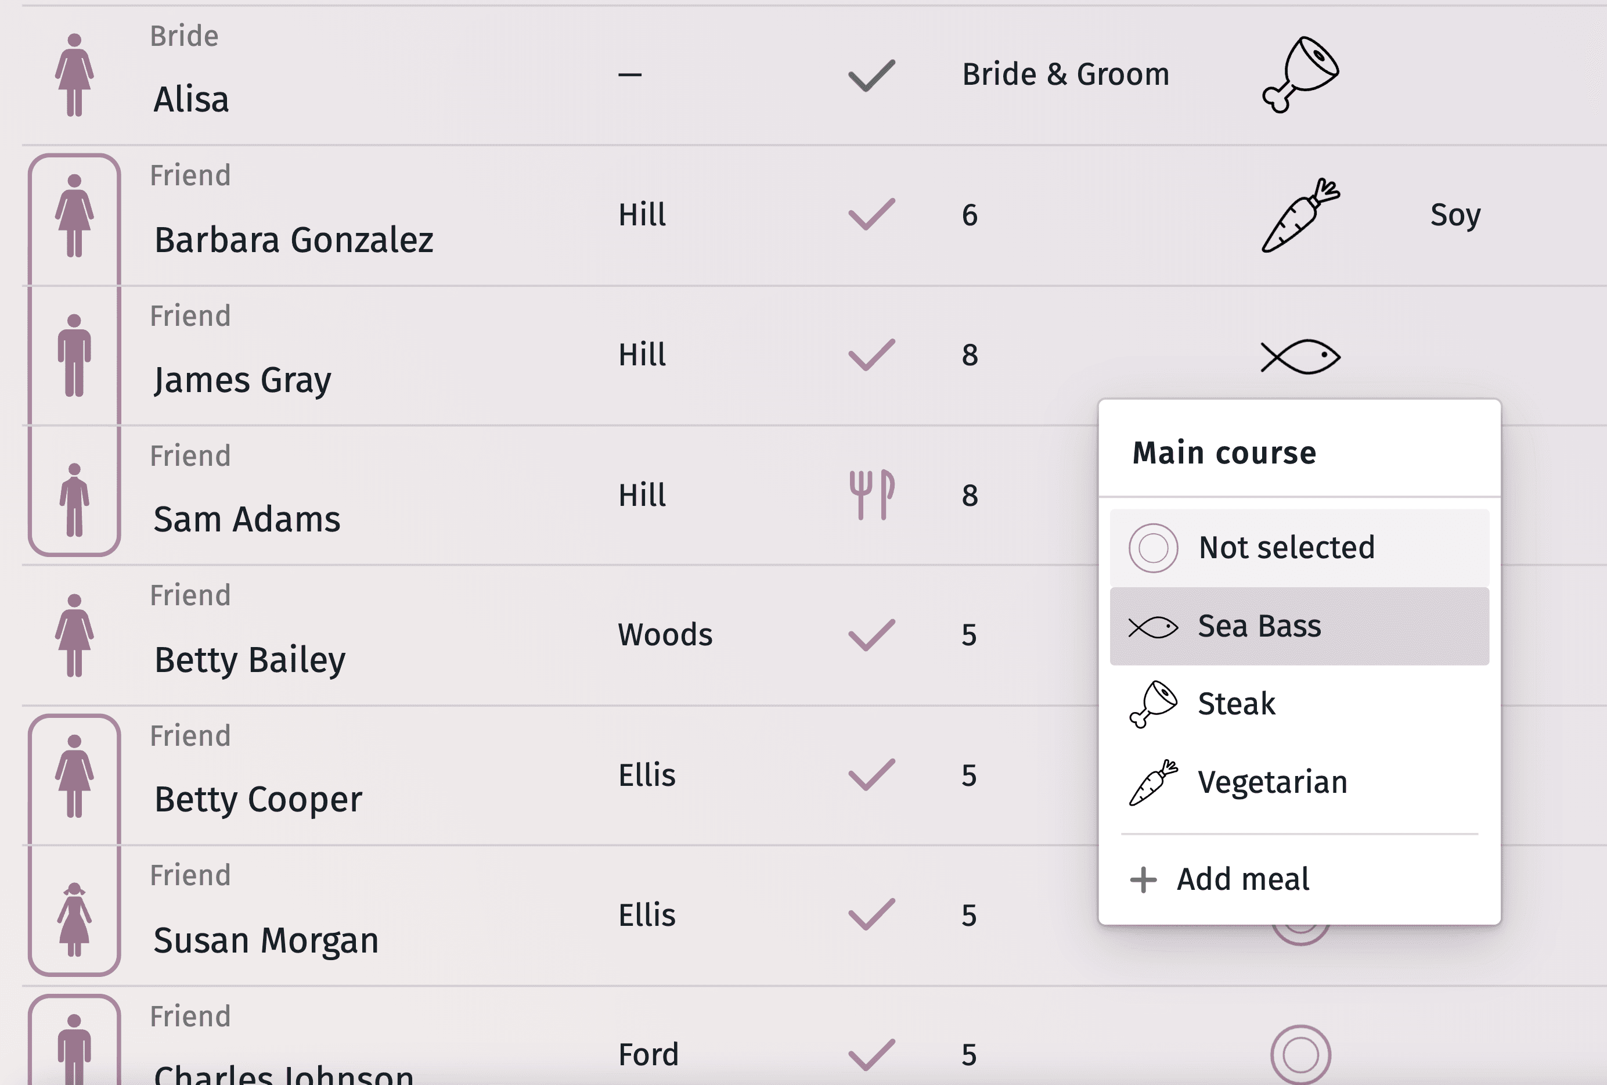Image resolution: width=1607 pixels, height=1085 pixels.
Task: Click Alisa's steak meal icon
Action: click(x=1300, y=75)
